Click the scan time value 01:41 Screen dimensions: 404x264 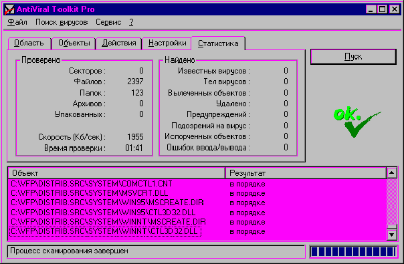(x=134, y=148)
